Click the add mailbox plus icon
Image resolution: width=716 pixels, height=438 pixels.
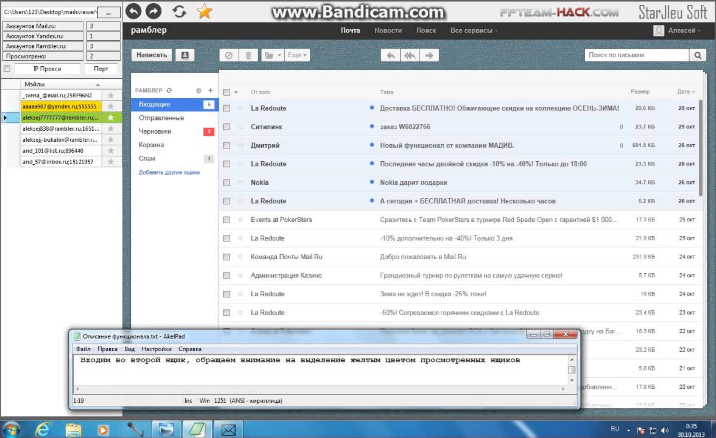click(x=211, y=90)
